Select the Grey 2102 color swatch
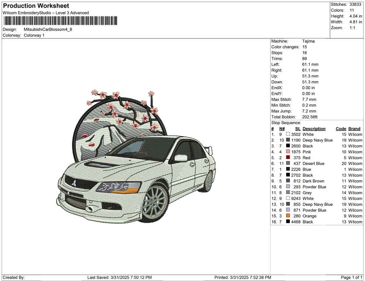 tap(288, 192)
